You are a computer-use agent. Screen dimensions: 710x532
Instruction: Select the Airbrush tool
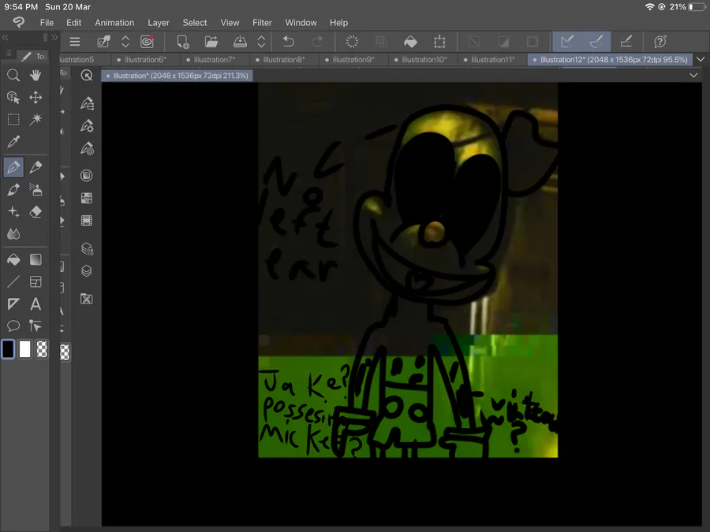pos(35,189)
